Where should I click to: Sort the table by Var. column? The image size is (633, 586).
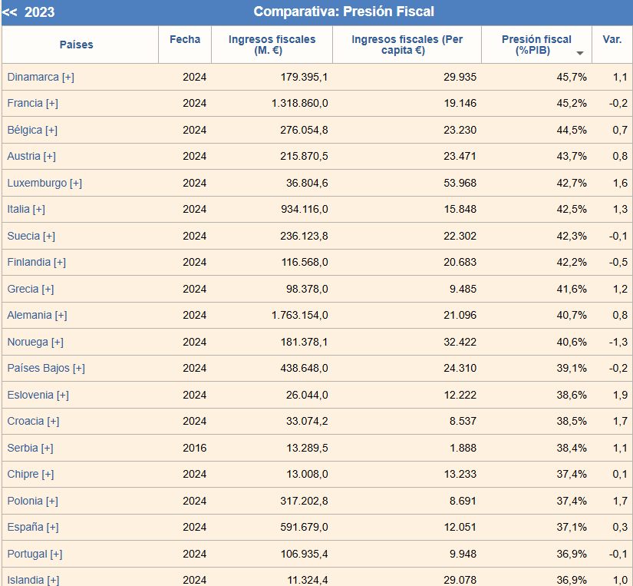tap(612, 39)
